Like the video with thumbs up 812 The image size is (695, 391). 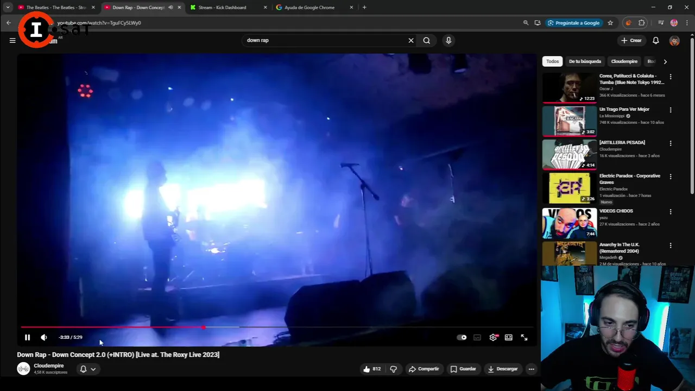tap(372, 369)
